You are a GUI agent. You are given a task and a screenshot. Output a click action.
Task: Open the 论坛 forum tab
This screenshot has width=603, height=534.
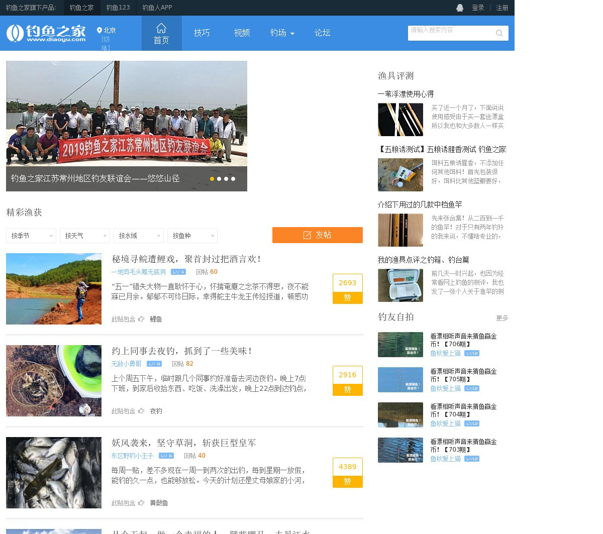[x=322, y=33]
